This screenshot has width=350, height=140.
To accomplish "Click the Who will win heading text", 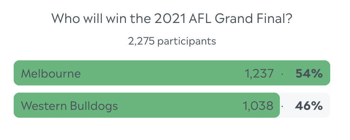I will (x=89, y=19).
